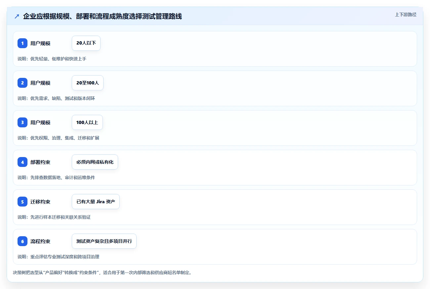Click the number 4 step badge
Screen dimensions: 430x289
point(22,162)
